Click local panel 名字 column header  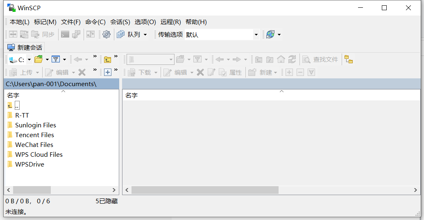(61, 95)
